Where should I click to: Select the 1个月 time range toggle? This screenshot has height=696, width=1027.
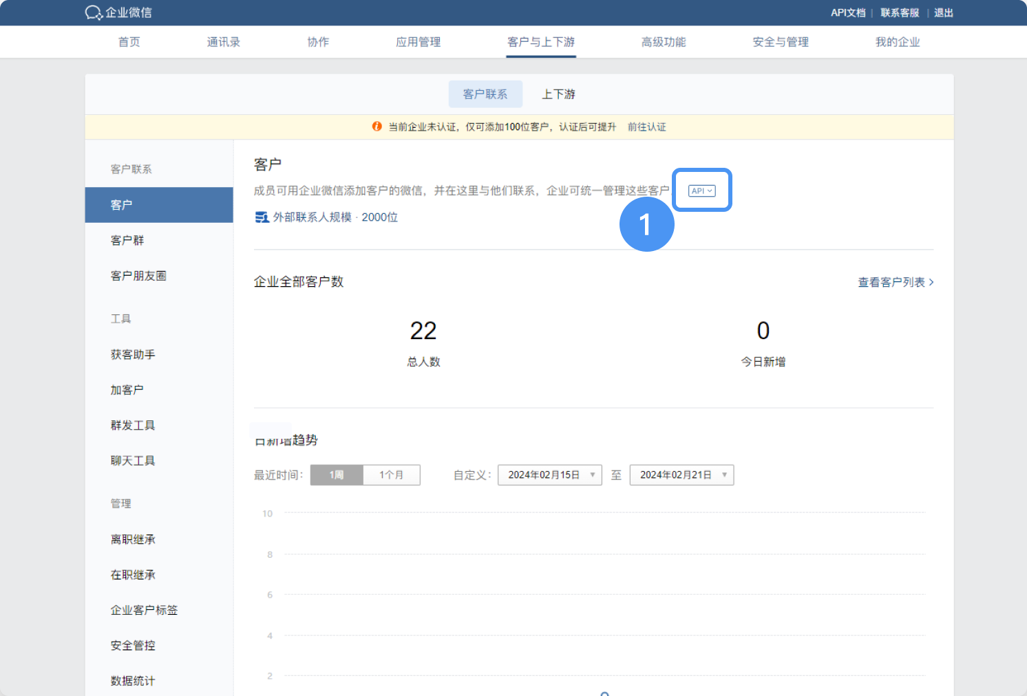(x=392, y=475)
